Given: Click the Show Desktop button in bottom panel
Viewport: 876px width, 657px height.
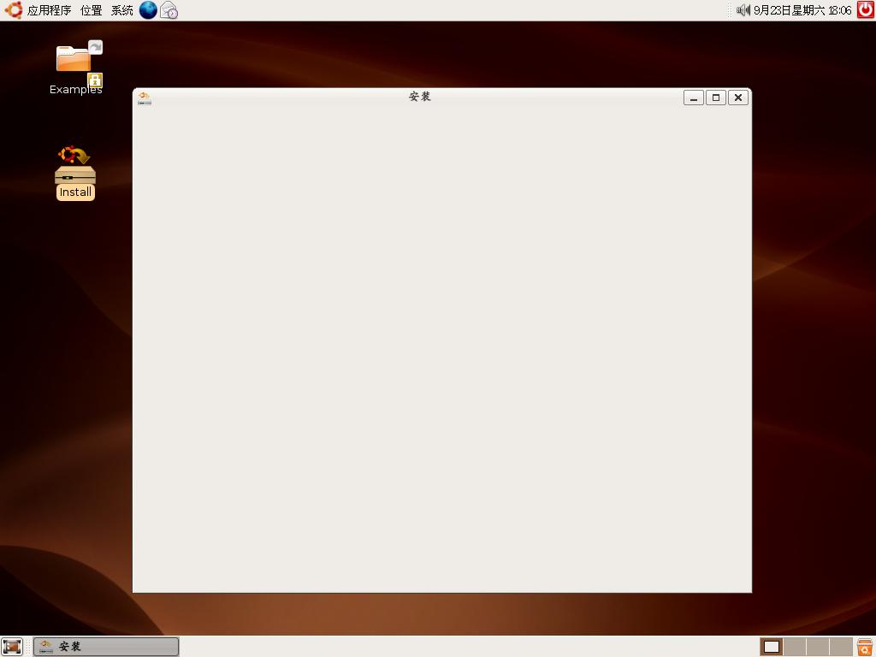Looking at the screenshot, I should [x=12, y=647].
